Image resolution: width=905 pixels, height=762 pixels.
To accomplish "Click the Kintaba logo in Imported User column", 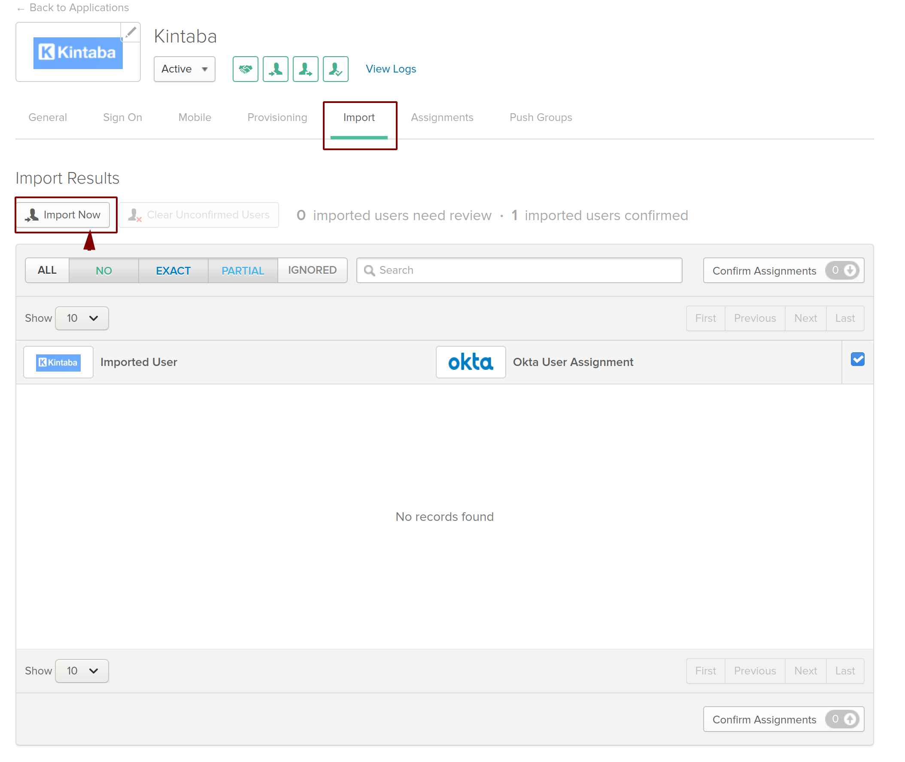I will coord(58,362).
